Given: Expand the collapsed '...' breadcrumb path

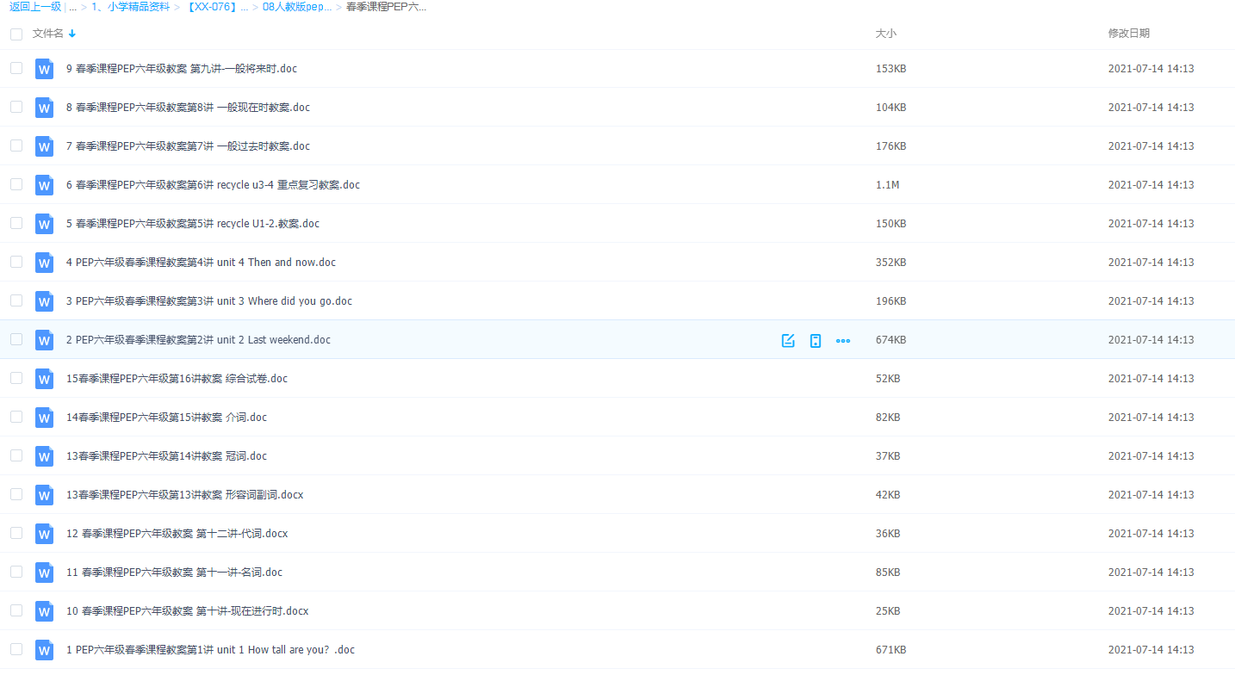Looking at the screenshot, I should click(x=72, y=7).
